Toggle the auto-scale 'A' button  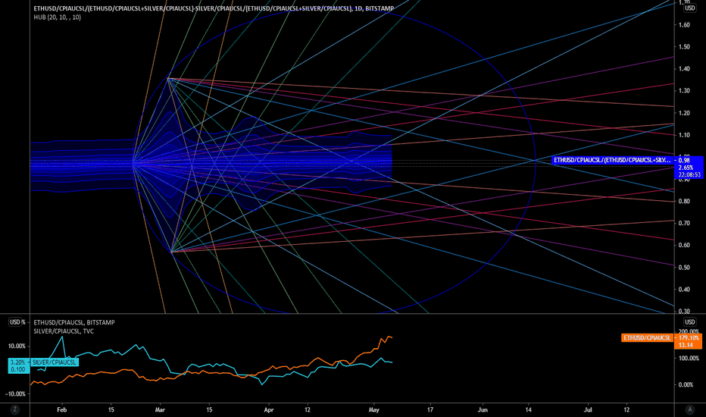tap(690, 409)
